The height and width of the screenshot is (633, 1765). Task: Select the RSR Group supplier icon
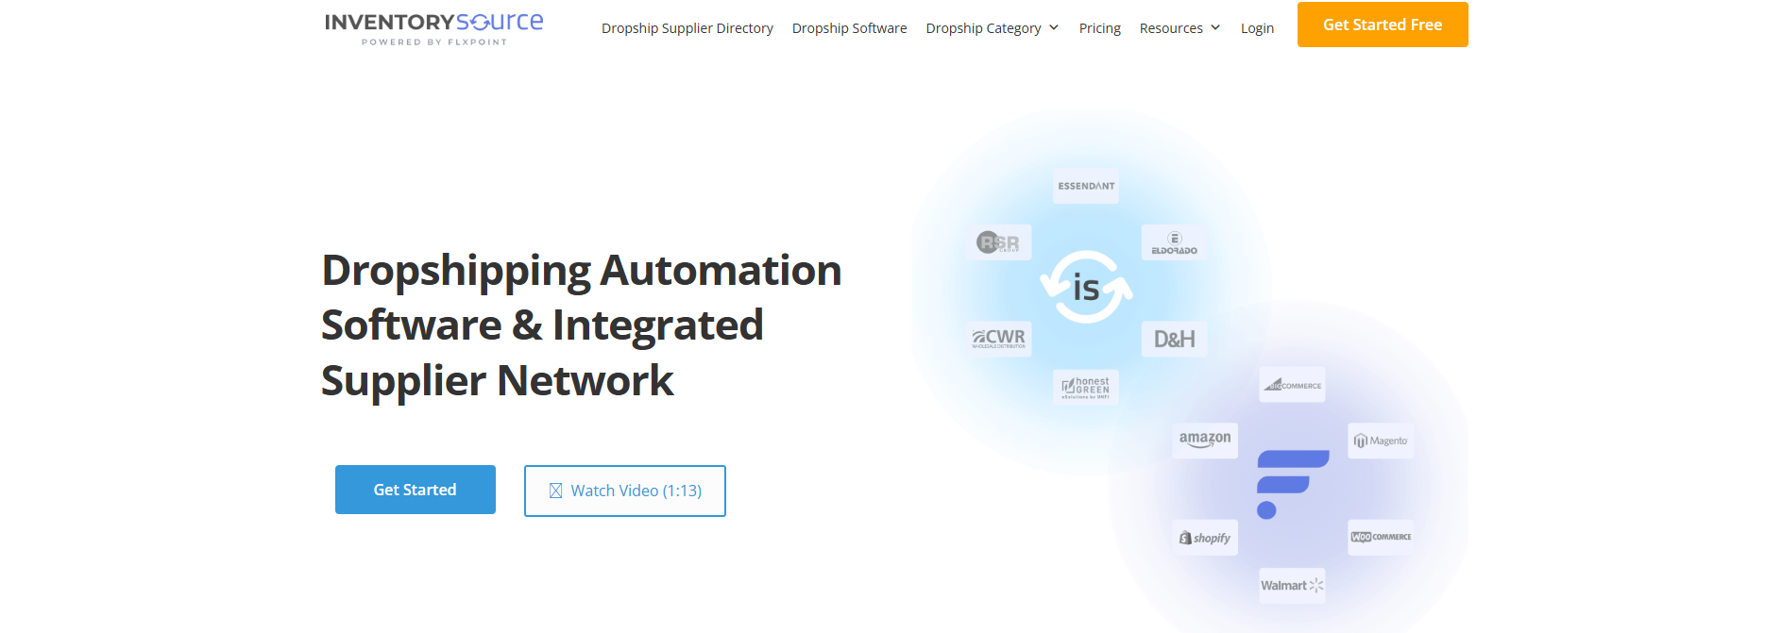999,242
